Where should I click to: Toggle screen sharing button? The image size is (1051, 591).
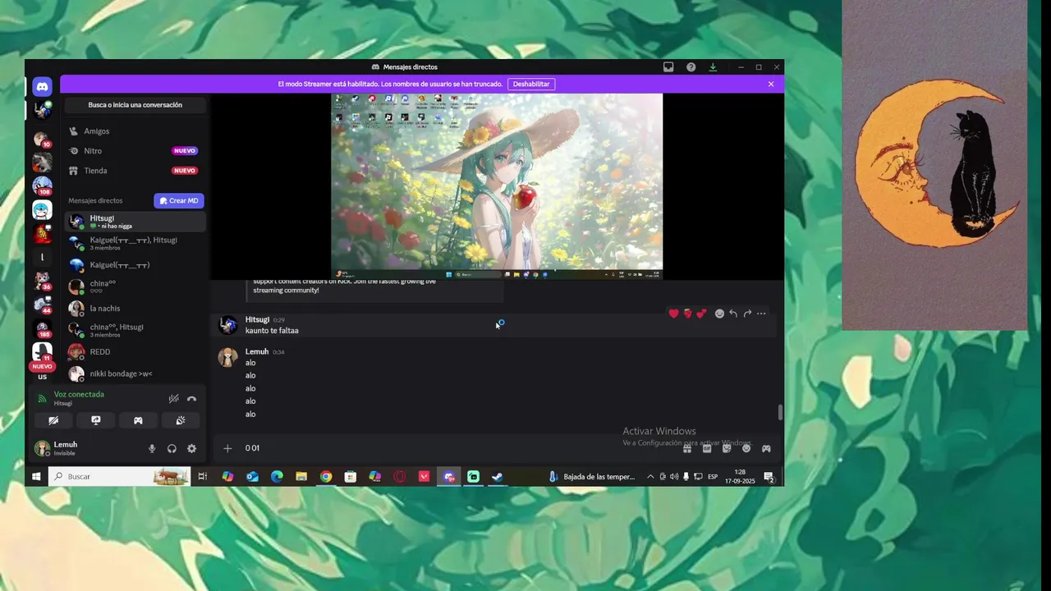click(95, 420)
